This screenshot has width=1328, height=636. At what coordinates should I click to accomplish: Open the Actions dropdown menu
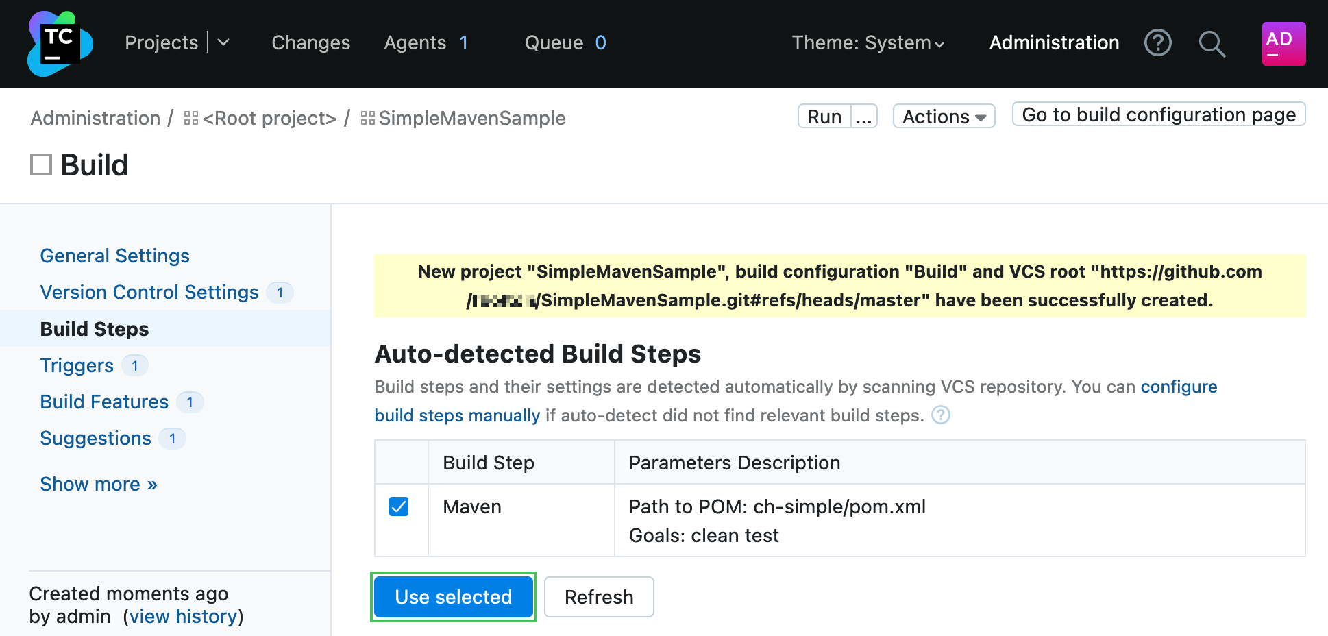pyautogui.click(x=944, y=117)
